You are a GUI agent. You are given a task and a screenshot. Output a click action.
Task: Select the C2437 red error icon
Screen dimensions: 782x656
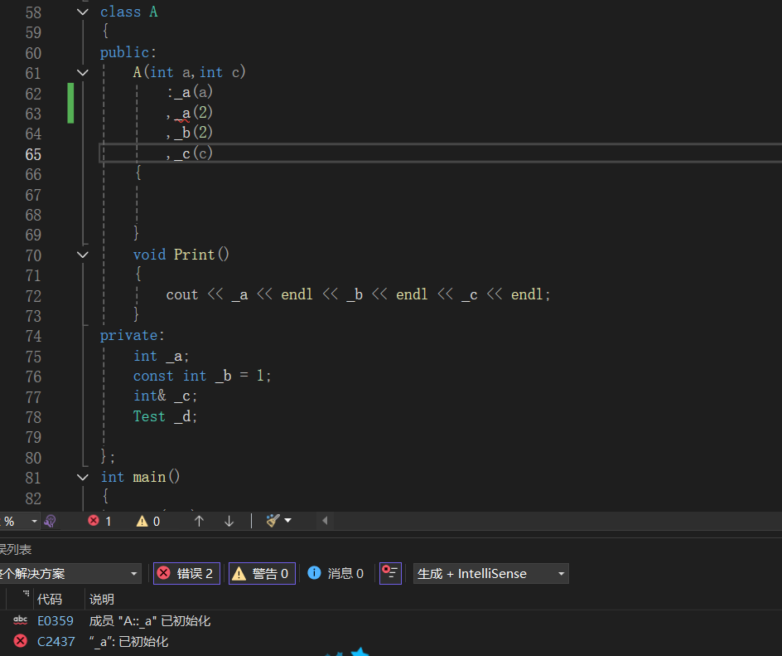coord(21,641)
